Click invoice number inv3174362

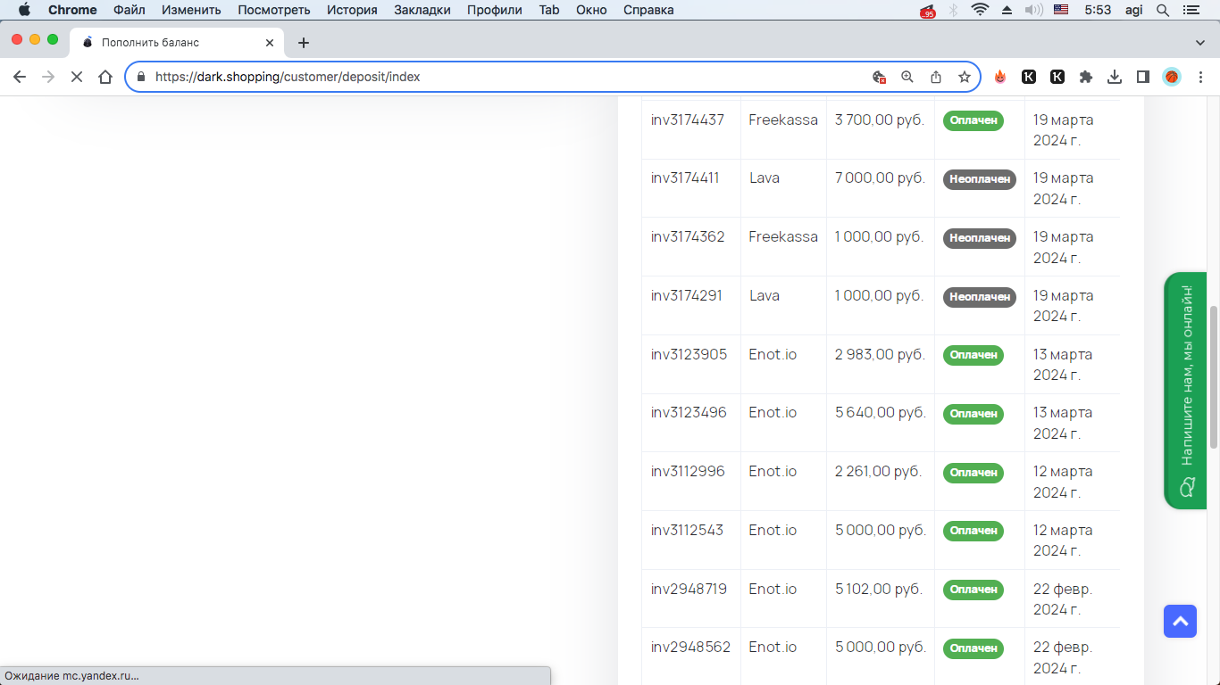[688, 237]
